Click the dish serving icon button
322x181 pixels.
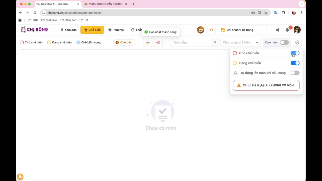point(147,43)
